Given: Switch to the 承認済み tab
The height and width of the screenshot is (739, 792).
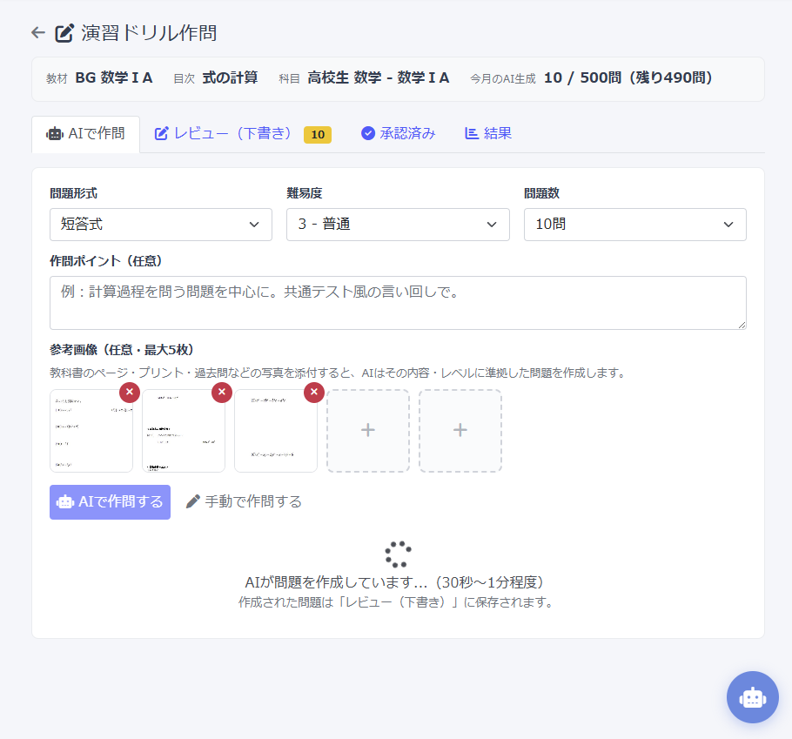Looking at the screenshot, I should 398,133.
